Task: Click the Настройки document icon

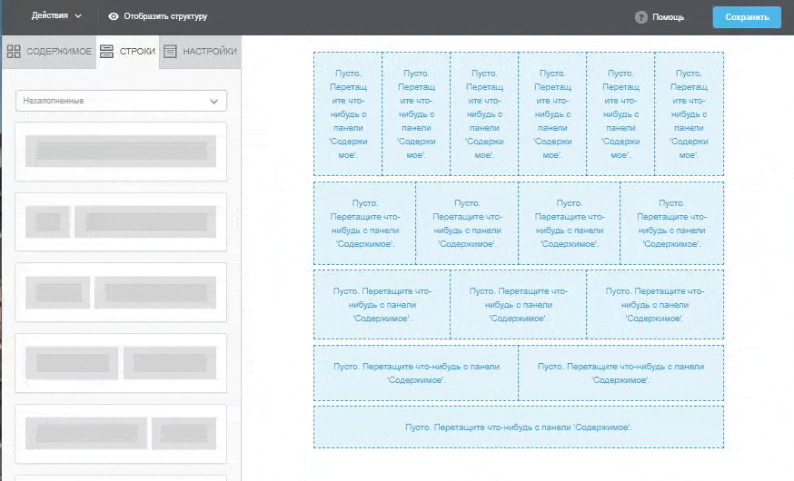Action: tap(170, 51)
